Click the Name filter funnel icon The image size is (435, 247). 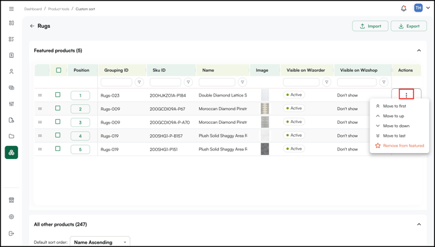pos(242,82)
